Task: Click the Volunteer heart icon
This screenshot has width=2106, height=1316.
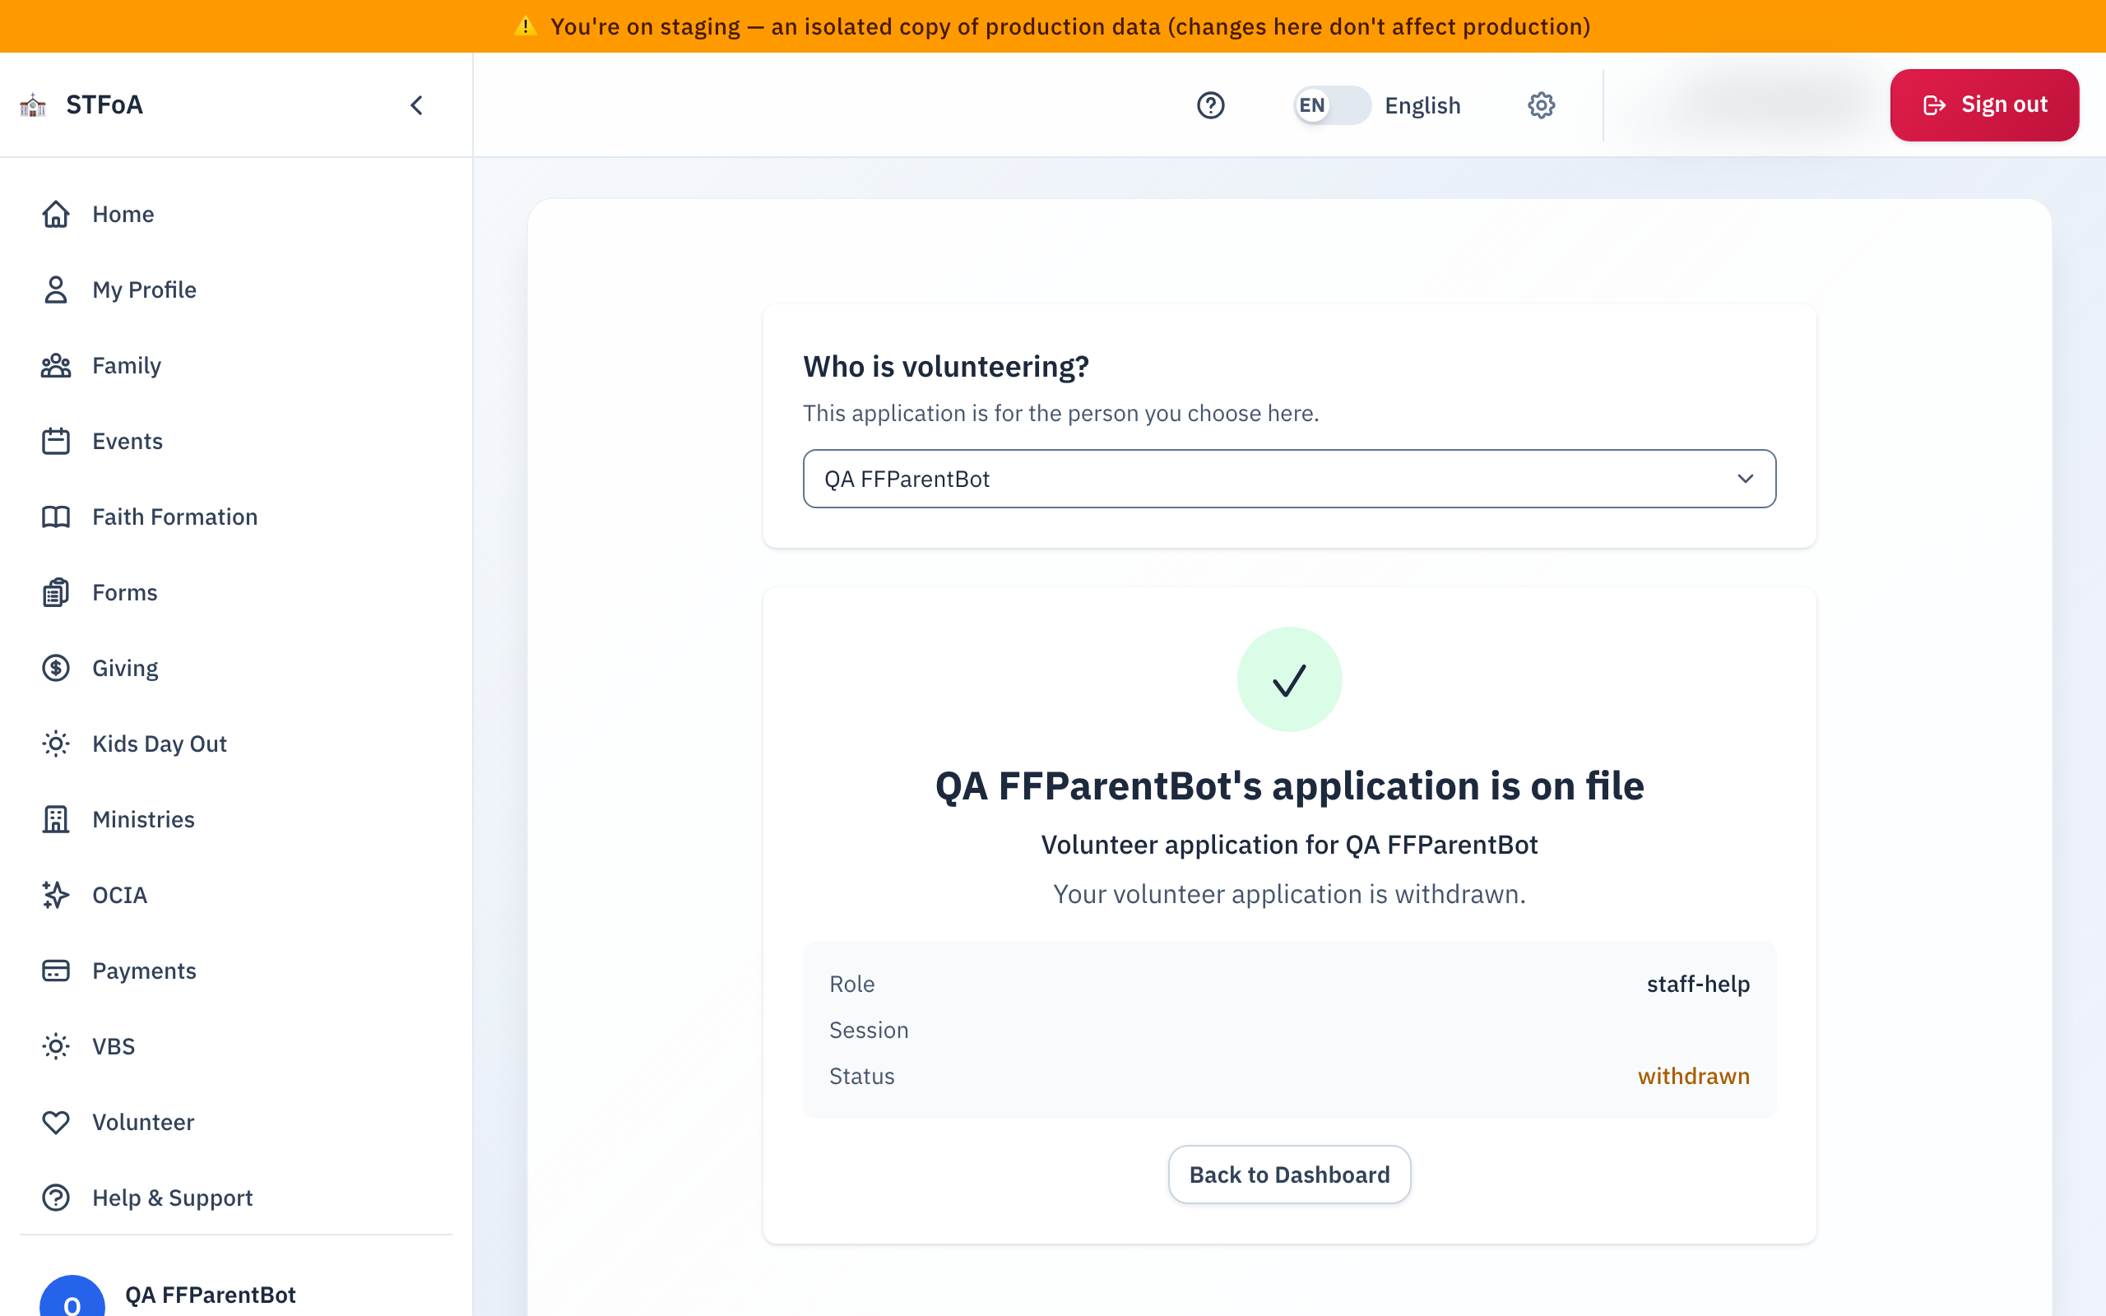Action: (x=56, y=1123)
